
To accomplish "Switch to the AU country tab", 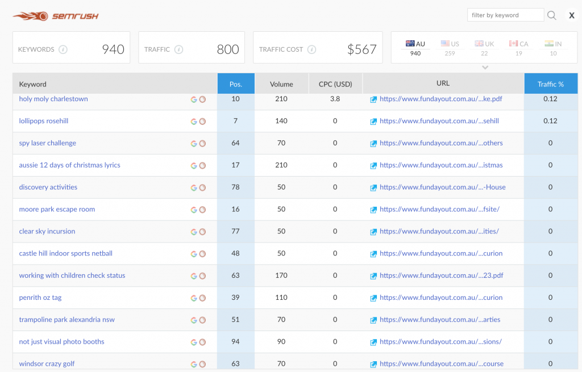I will (415, 48).
